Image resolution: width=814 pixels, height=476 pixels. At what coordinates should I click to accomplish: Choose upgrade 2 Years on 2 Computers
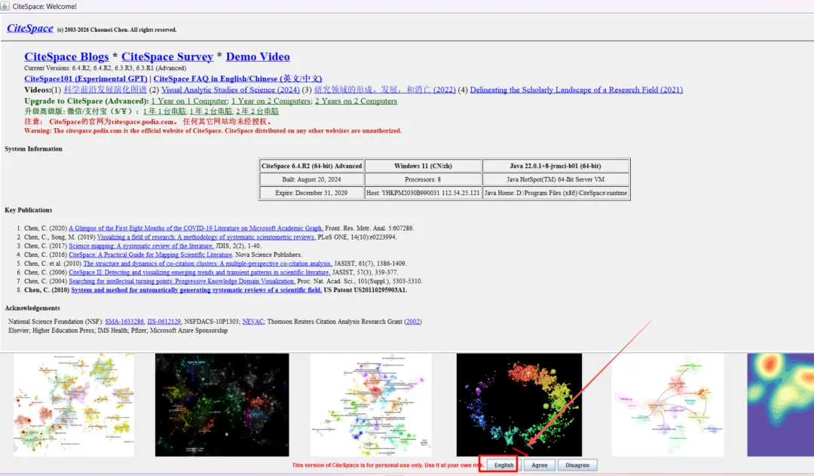(356, 101)
